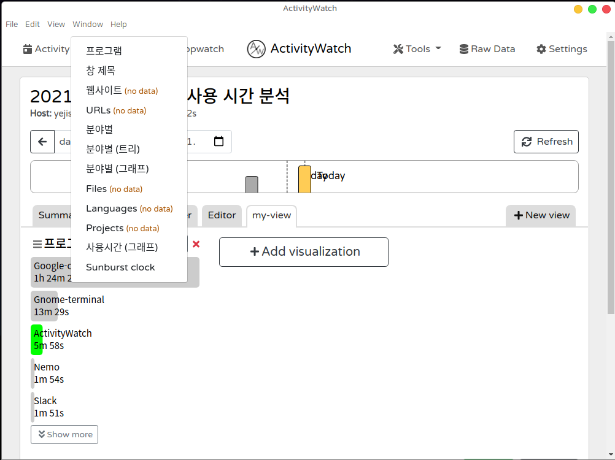
Task: Click the ActivityWatch logo icon
Action: [x=256, y=49]
